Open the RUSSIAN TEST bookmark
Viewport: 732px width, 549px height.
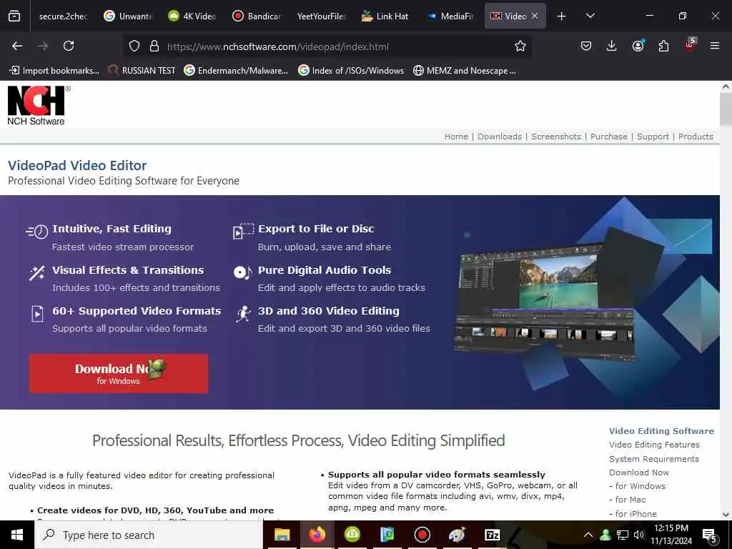pyautogui.click(x=142, y=71)
